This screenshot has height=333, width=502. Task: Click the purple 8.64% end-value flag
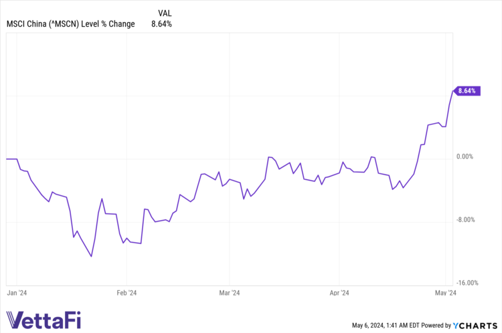(468, 90)
